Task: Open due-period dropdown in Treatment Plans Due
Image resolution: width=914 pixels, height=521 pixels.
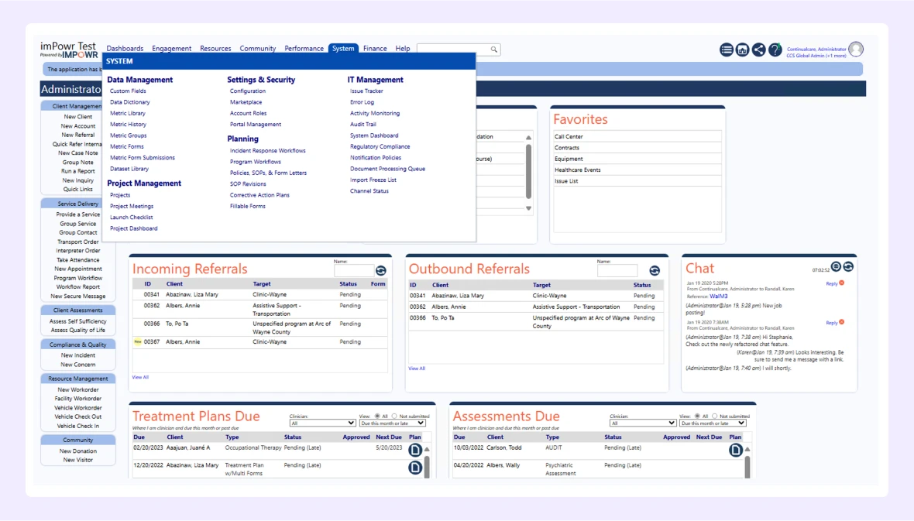Action: pos(392,423)
